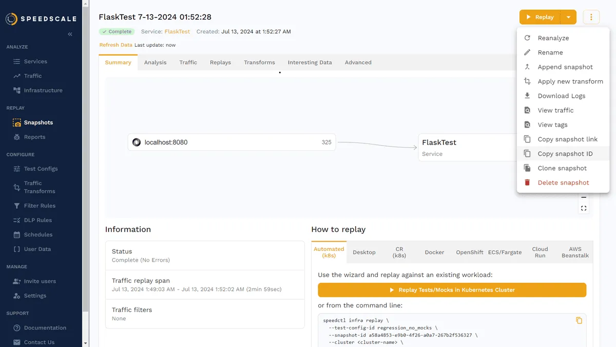The height and width of the screenshot is (347, 616).
Task: Open the Replay button dropdown arrow
Action: pyautogui.click(x=568, y=16)
